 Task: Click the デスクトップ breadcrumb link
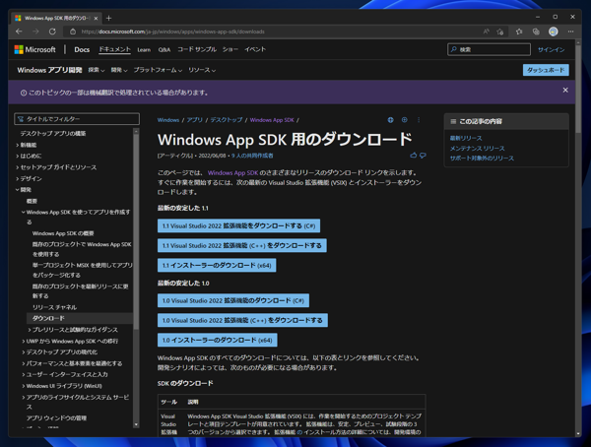(x=227, y=120)
